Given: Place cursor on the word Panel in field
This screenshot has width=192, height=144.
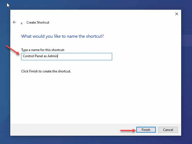Looking at the screenshot, I should pyautogui.click(x=39, y=56).
